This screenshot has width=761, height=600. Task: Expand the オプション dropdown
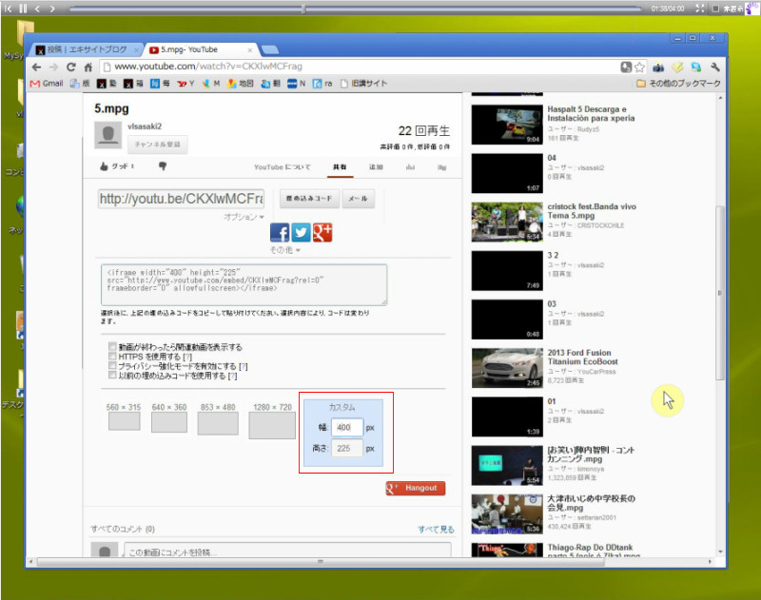(244, 217)
